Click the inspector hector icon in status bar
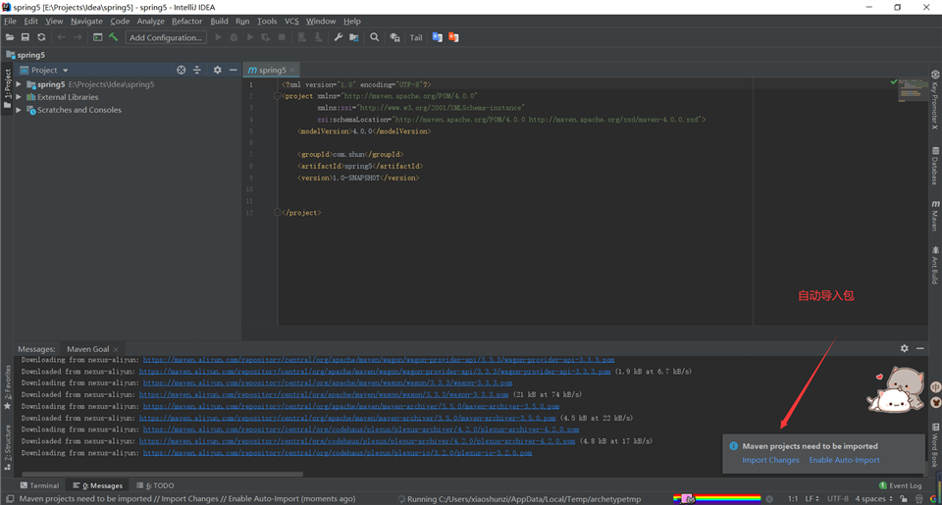This screenshot has height=505, width=942. point(919,499)
